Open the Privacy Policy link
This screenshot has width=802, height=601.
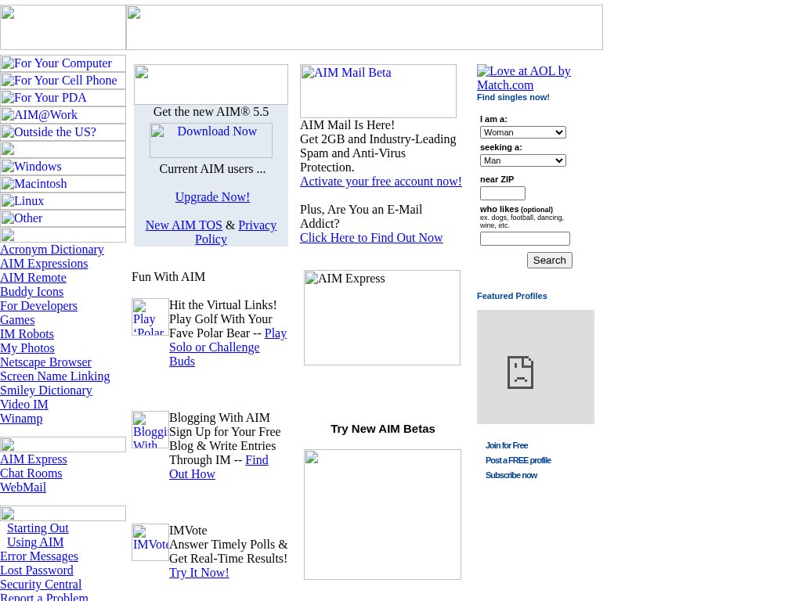click(x=236, y=232)
